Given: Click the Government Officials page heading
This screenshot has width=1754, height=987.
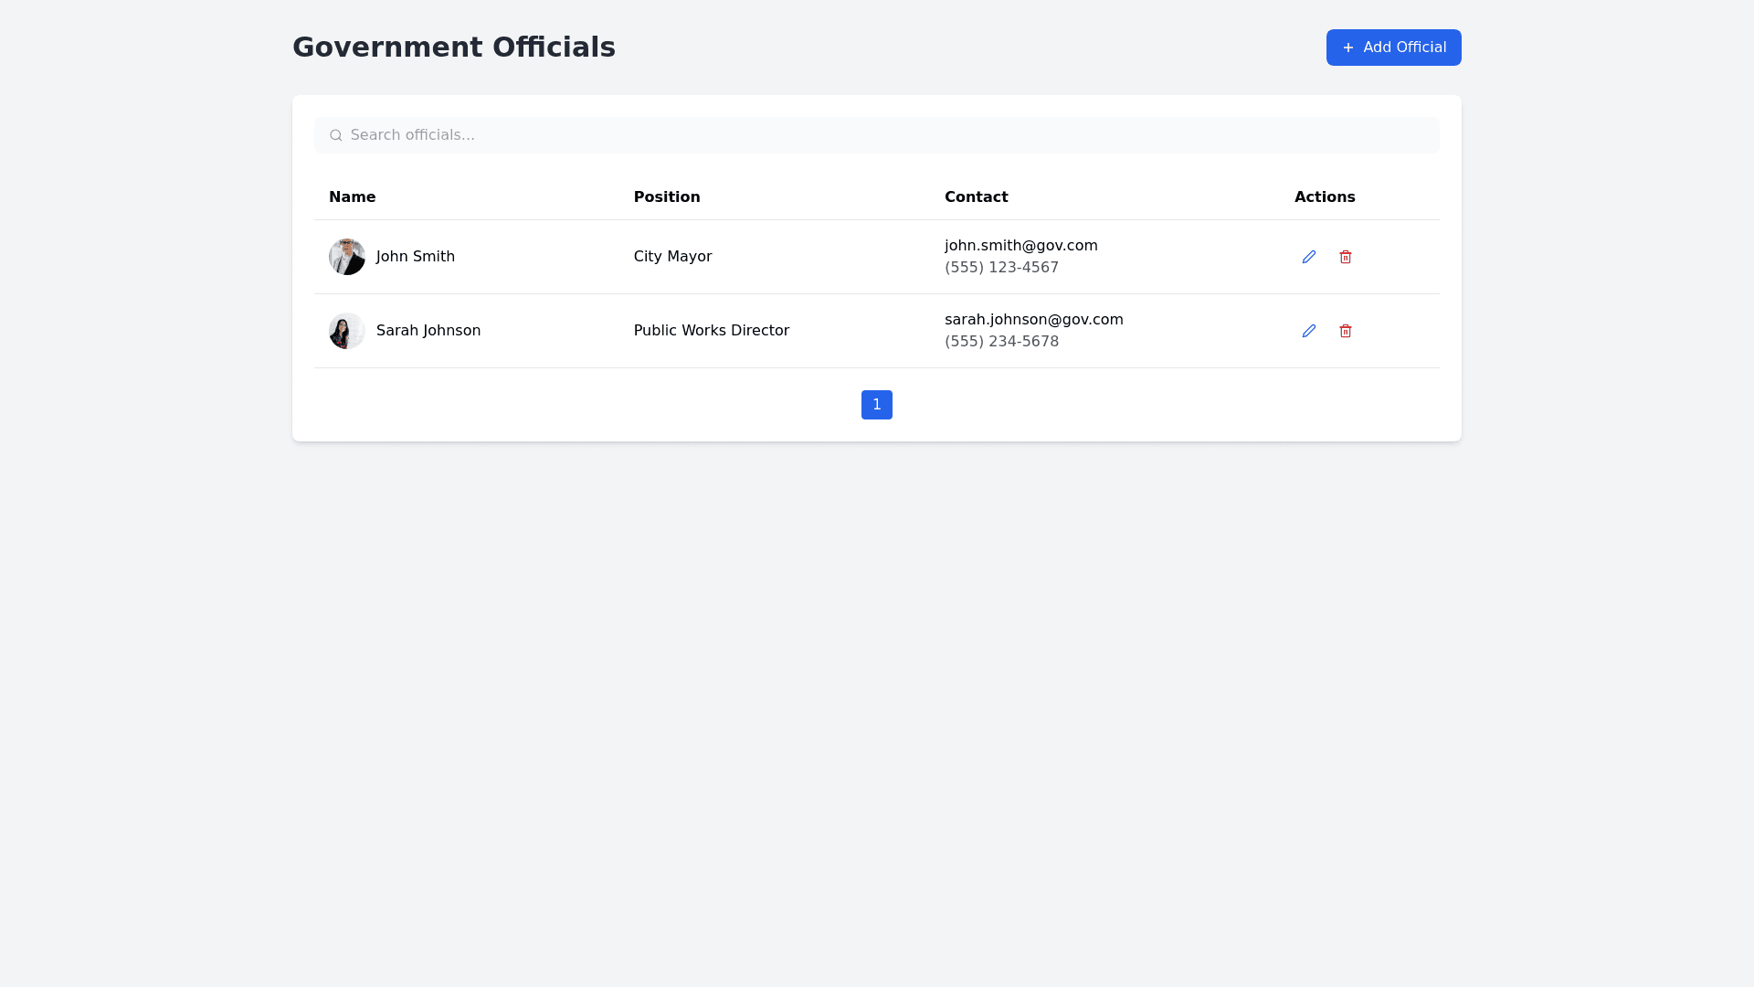Looking at the screenshot, I should pyautogui.click(x=453, y=48).
